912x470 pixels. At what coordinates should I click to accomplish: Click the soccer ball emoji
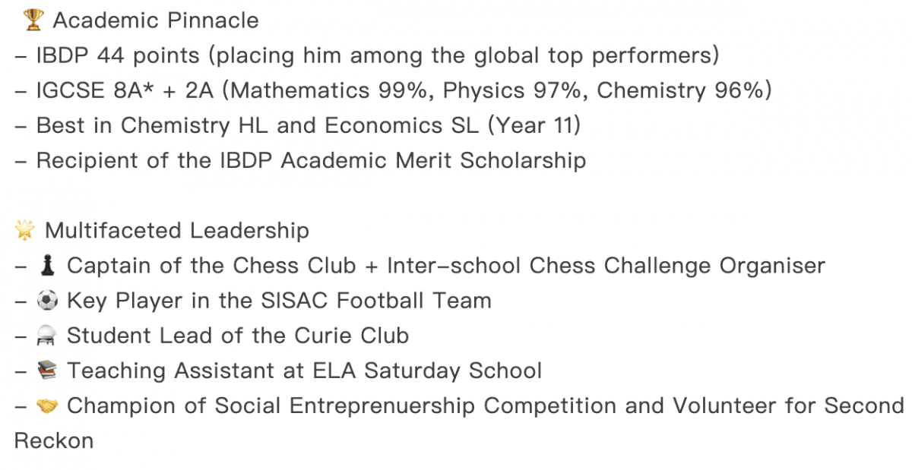48,301
